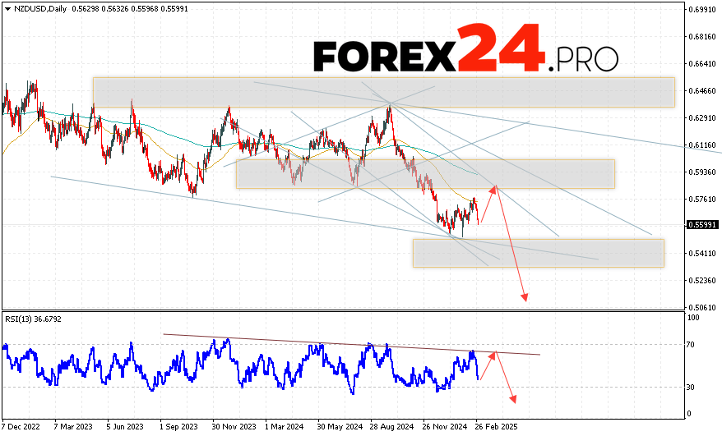Click the lower gray support zone rectangle
This screenshot has height=436, width=722.
[538, 253]
